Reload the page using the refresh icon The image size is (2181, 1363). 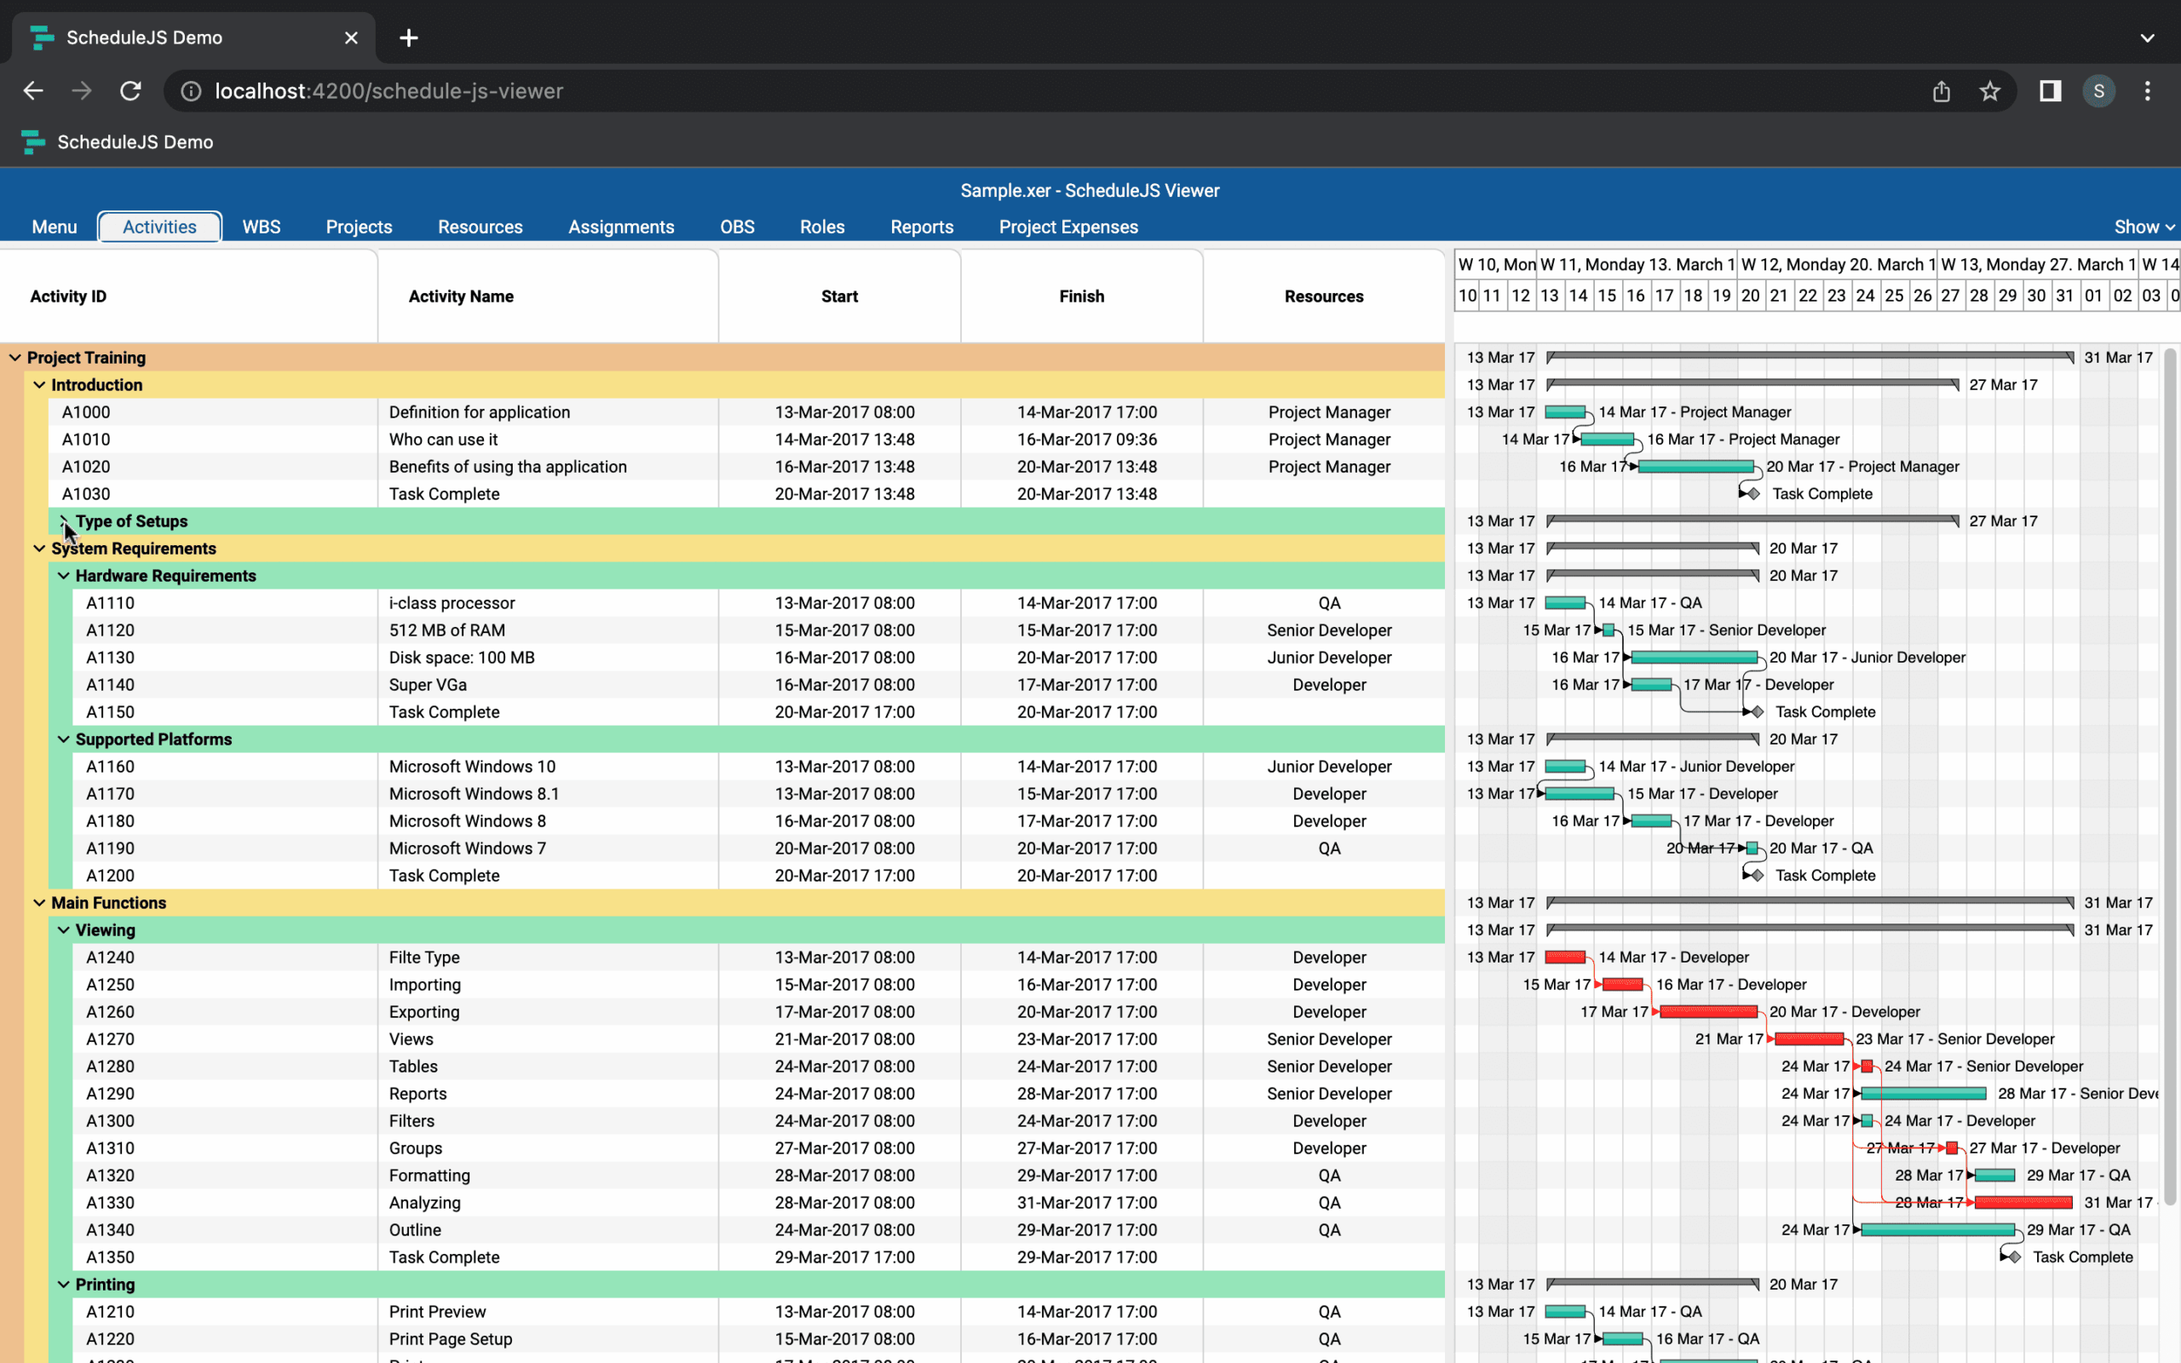click(129, 90)
